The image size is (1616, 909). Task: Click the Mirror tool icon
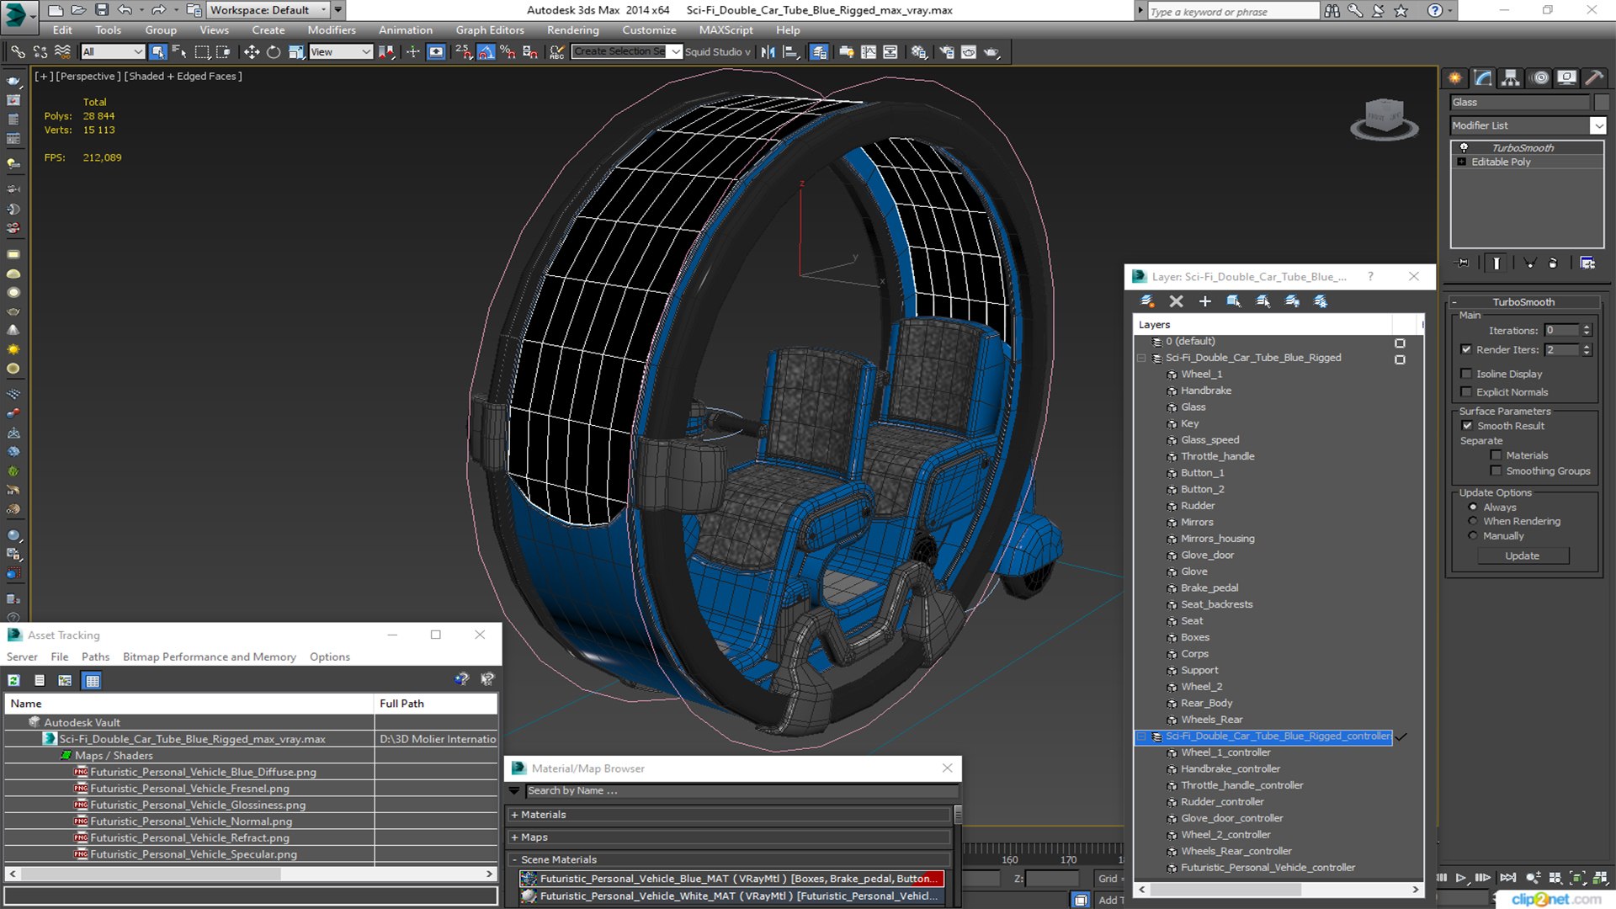pos(768,52)
